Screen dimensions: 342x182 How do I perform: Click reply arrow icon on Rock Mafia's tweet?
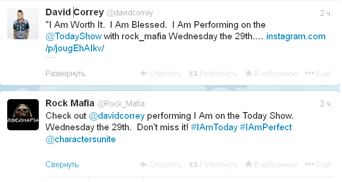[144, 164]
